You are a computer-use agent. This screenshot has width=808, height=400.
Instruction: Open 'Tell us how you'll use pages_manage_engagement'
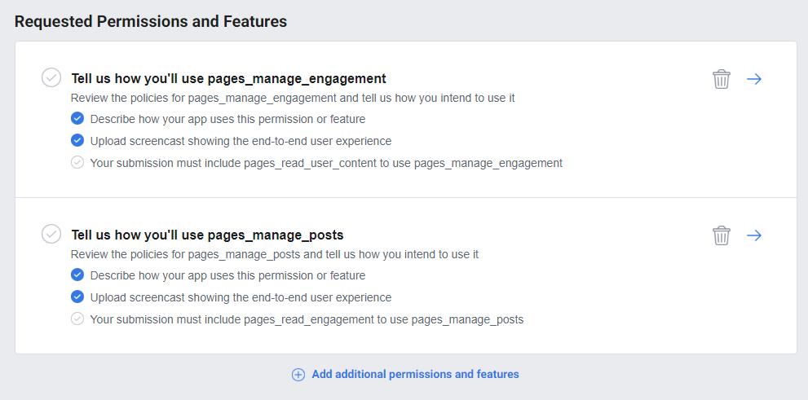click(x=228, y=78)
